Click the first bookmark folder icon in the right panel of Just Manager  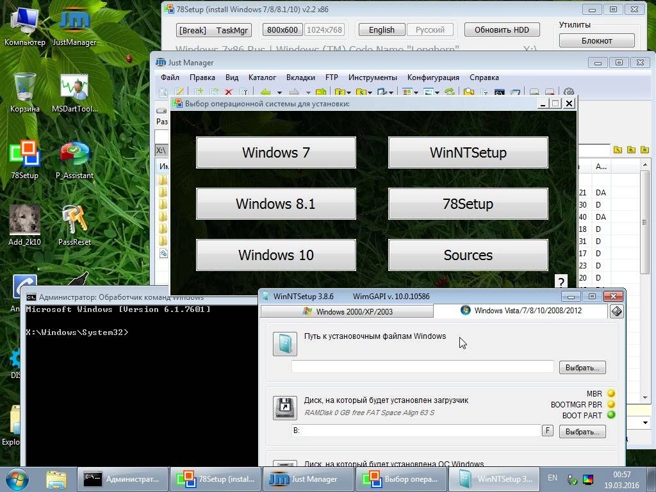point(618,150)
